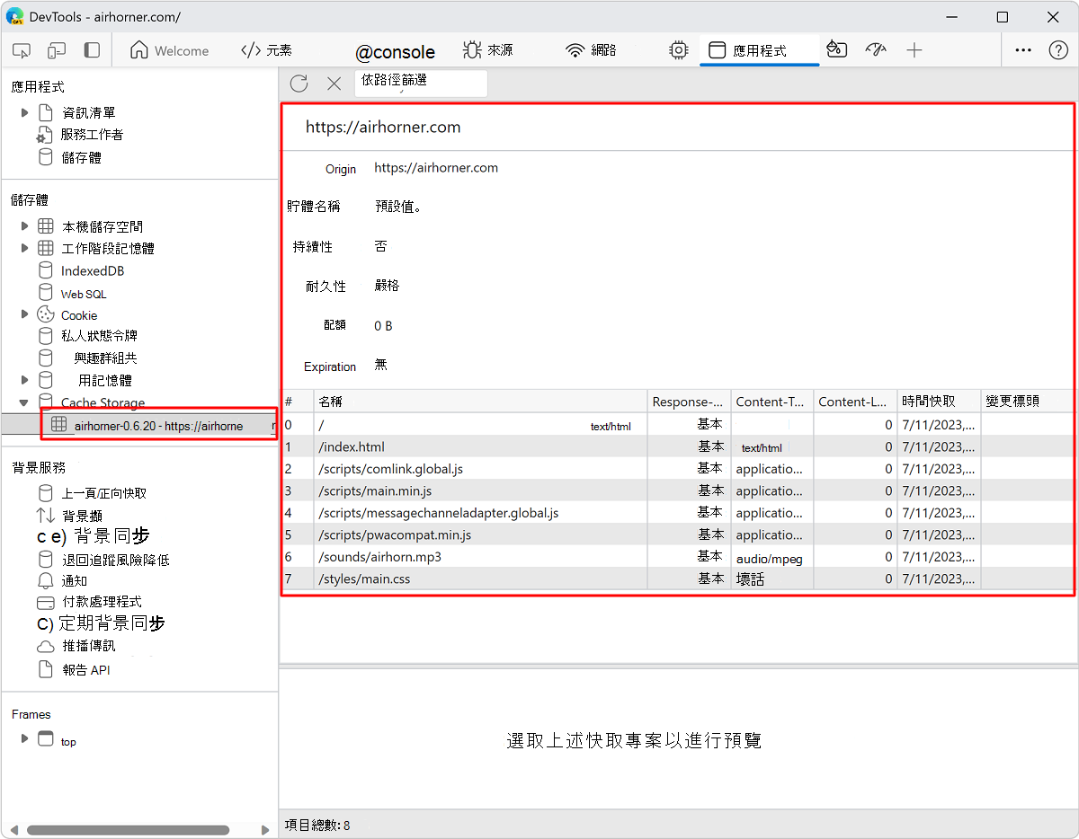This screenshot has width=1079, height=839.
Task: Switch to the 元素 tab
Action: point(266,50)
